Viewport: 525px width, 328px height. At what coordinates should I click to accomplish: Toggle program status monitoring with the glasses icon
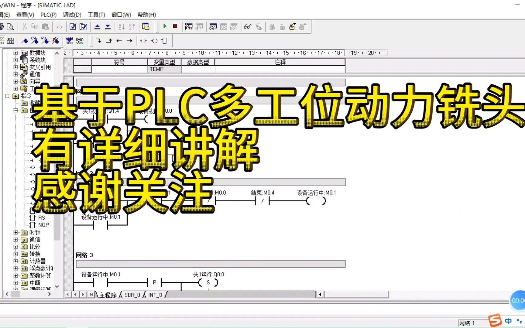[247, 27]
